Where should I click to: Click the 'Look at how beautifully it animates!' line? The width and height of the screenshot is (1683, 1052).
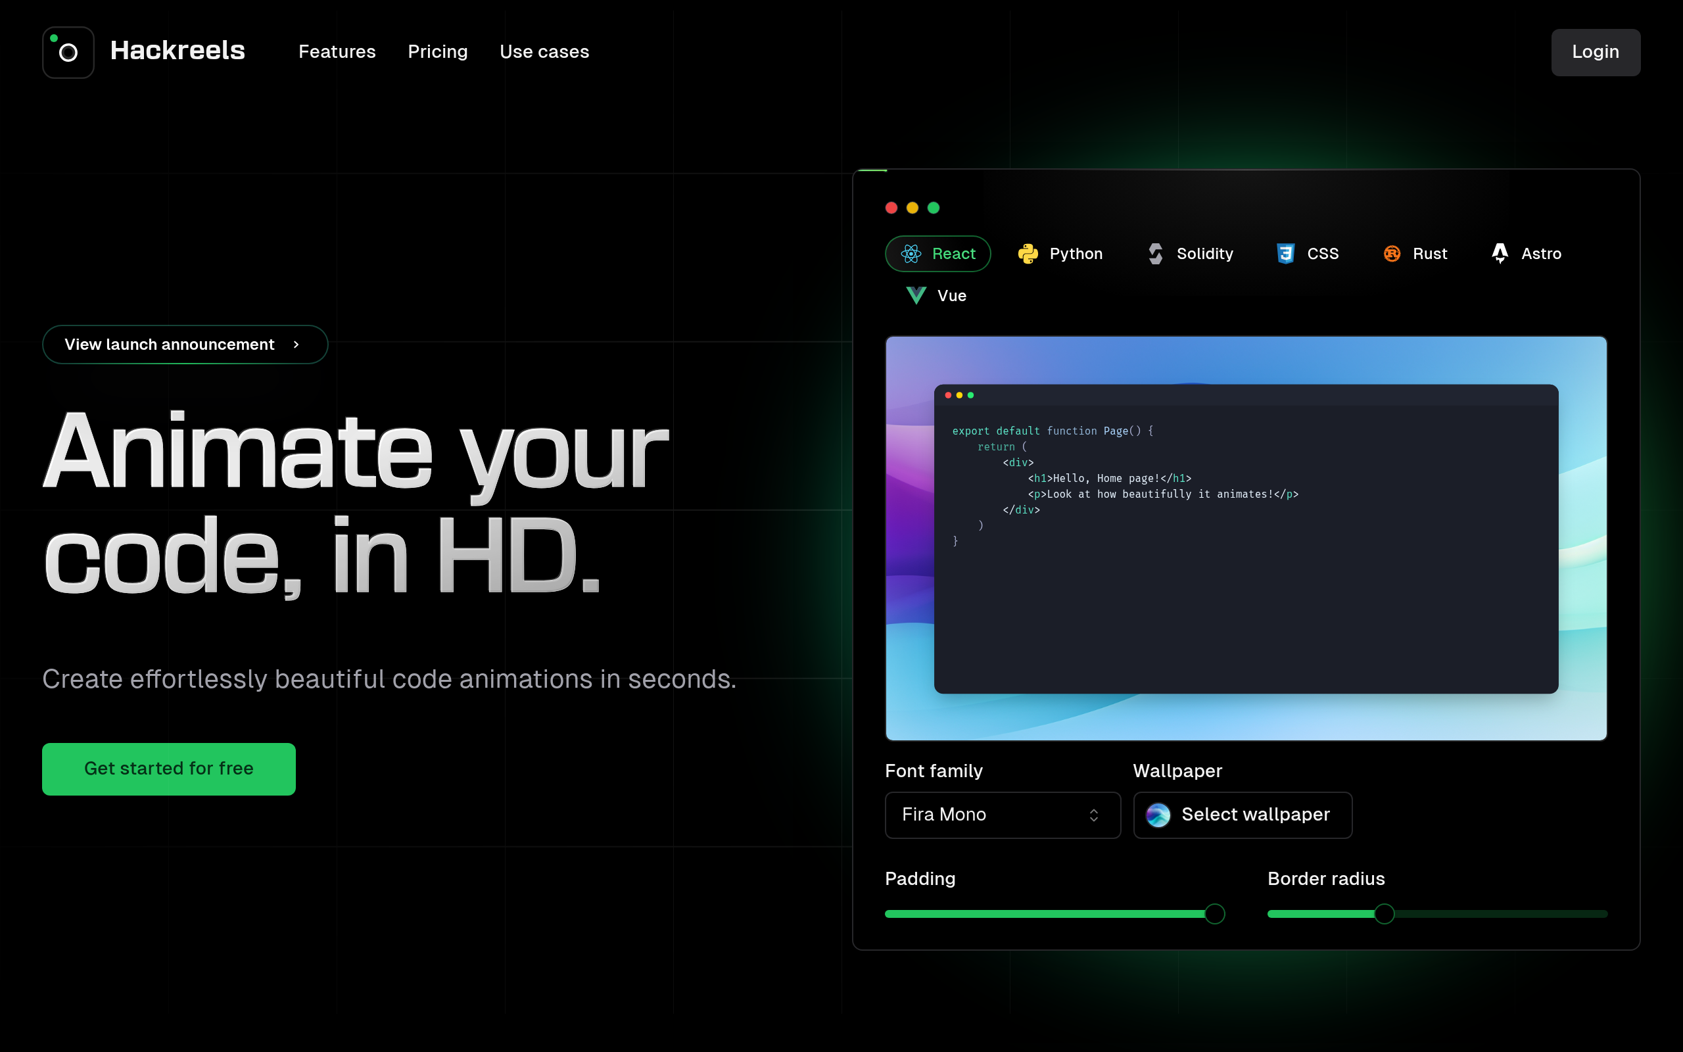1163,494
